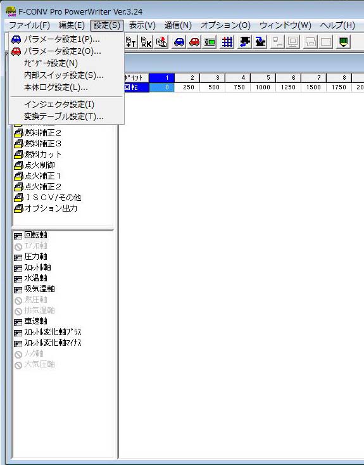Click the blue grid toolbar icon
The height and width of the screenshot is (465, 364).
pyautogui.click(x=227, y=42)
